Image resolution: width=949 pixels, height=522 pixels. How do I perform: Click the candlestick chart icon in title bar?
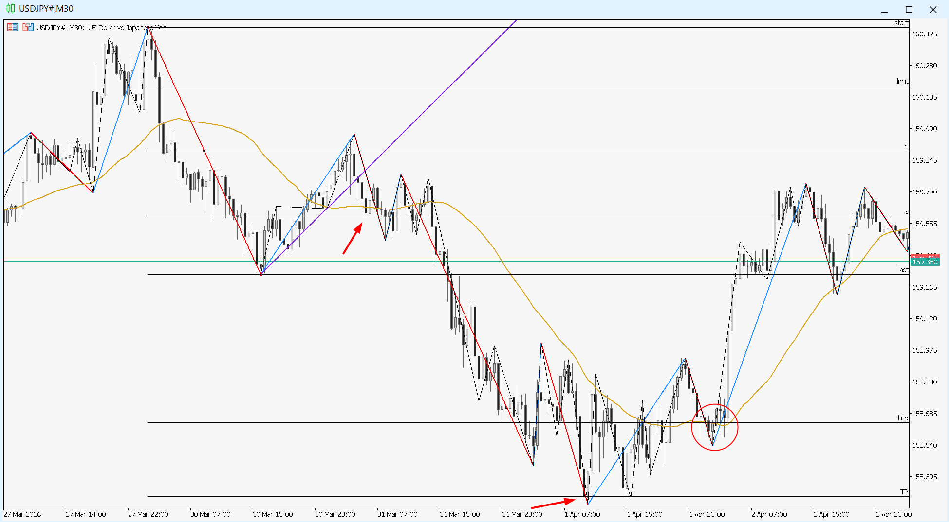(x=10, y=9)
